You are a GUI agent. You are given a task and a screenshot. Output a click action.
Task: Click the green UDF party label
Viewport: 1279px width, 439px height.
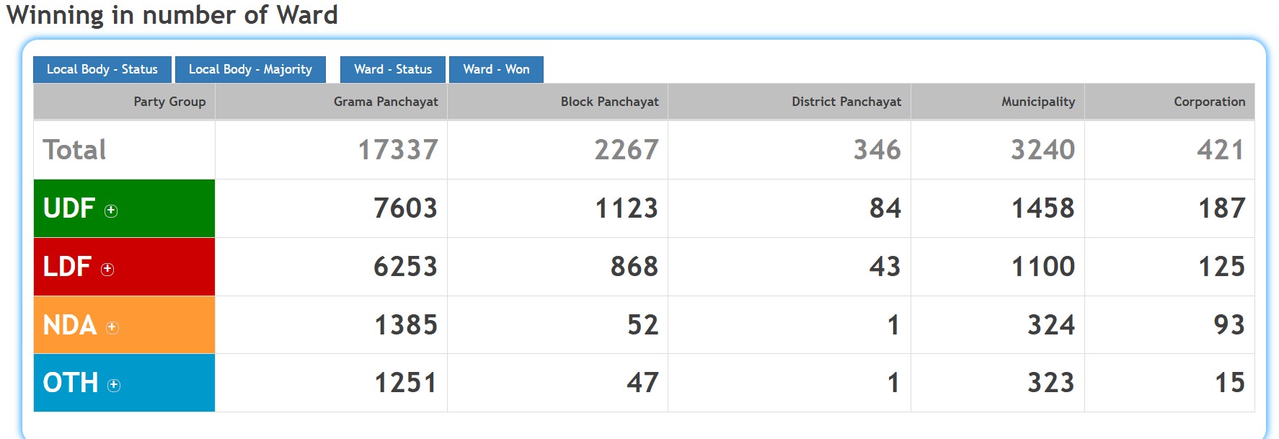pyautogui.click(x=69, y=208)
